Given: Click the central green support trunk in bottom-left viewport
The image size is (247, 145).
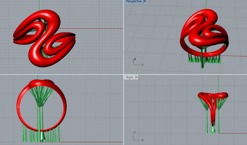Looking at the screenshot, I should (40, 122).
